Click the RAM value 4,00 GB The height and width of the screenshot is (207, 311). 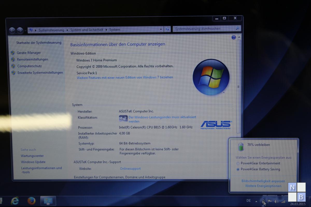tap(124, 134)
